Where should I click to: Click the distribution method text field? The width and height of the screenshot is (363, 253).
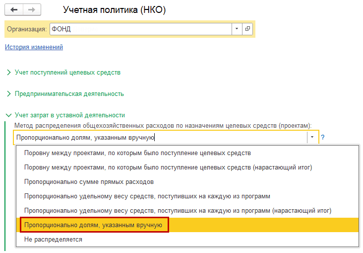pyautogui.click(x=159, y=138)
